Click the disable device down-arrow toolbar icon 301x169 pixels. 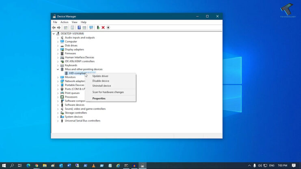tap(108, 28)
